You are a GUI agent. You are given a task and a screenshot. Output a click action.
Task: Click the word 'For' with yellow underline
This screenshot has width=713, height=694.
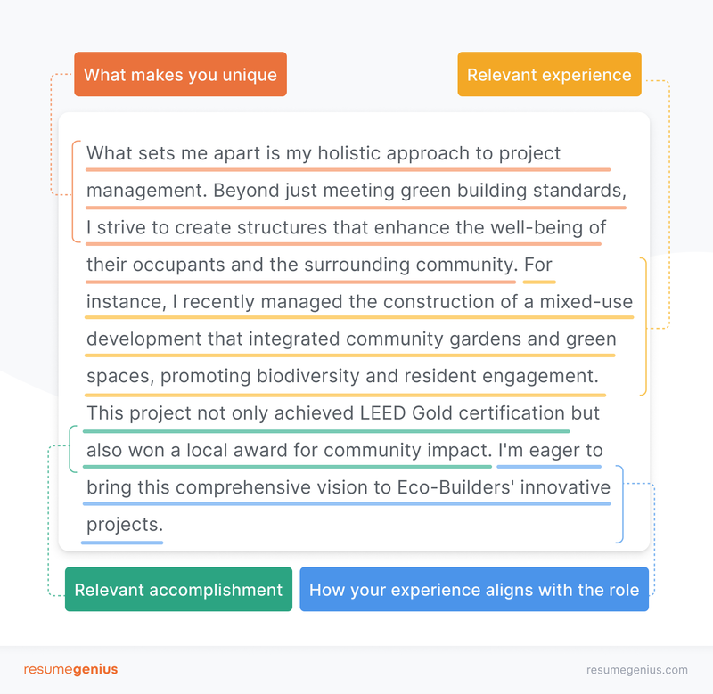[x=539, y=265]
